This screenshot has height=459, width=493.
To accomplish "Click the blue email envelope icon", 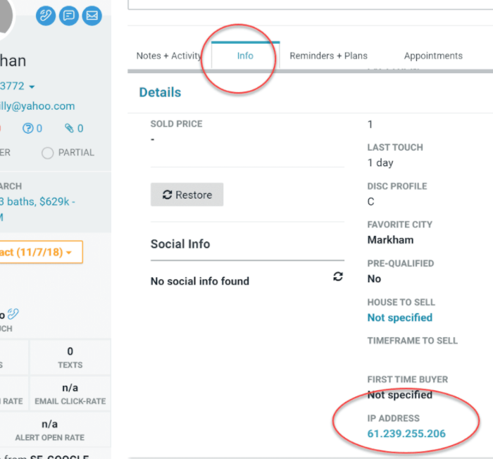I will 92,15.
